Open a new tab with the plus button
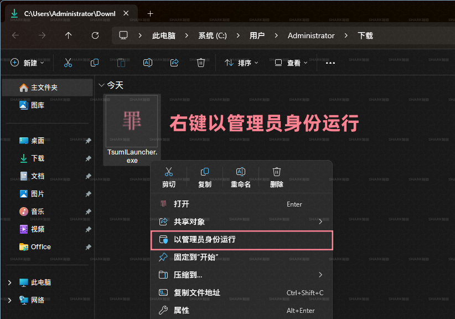Screen dimensions: 455x319 151,14
